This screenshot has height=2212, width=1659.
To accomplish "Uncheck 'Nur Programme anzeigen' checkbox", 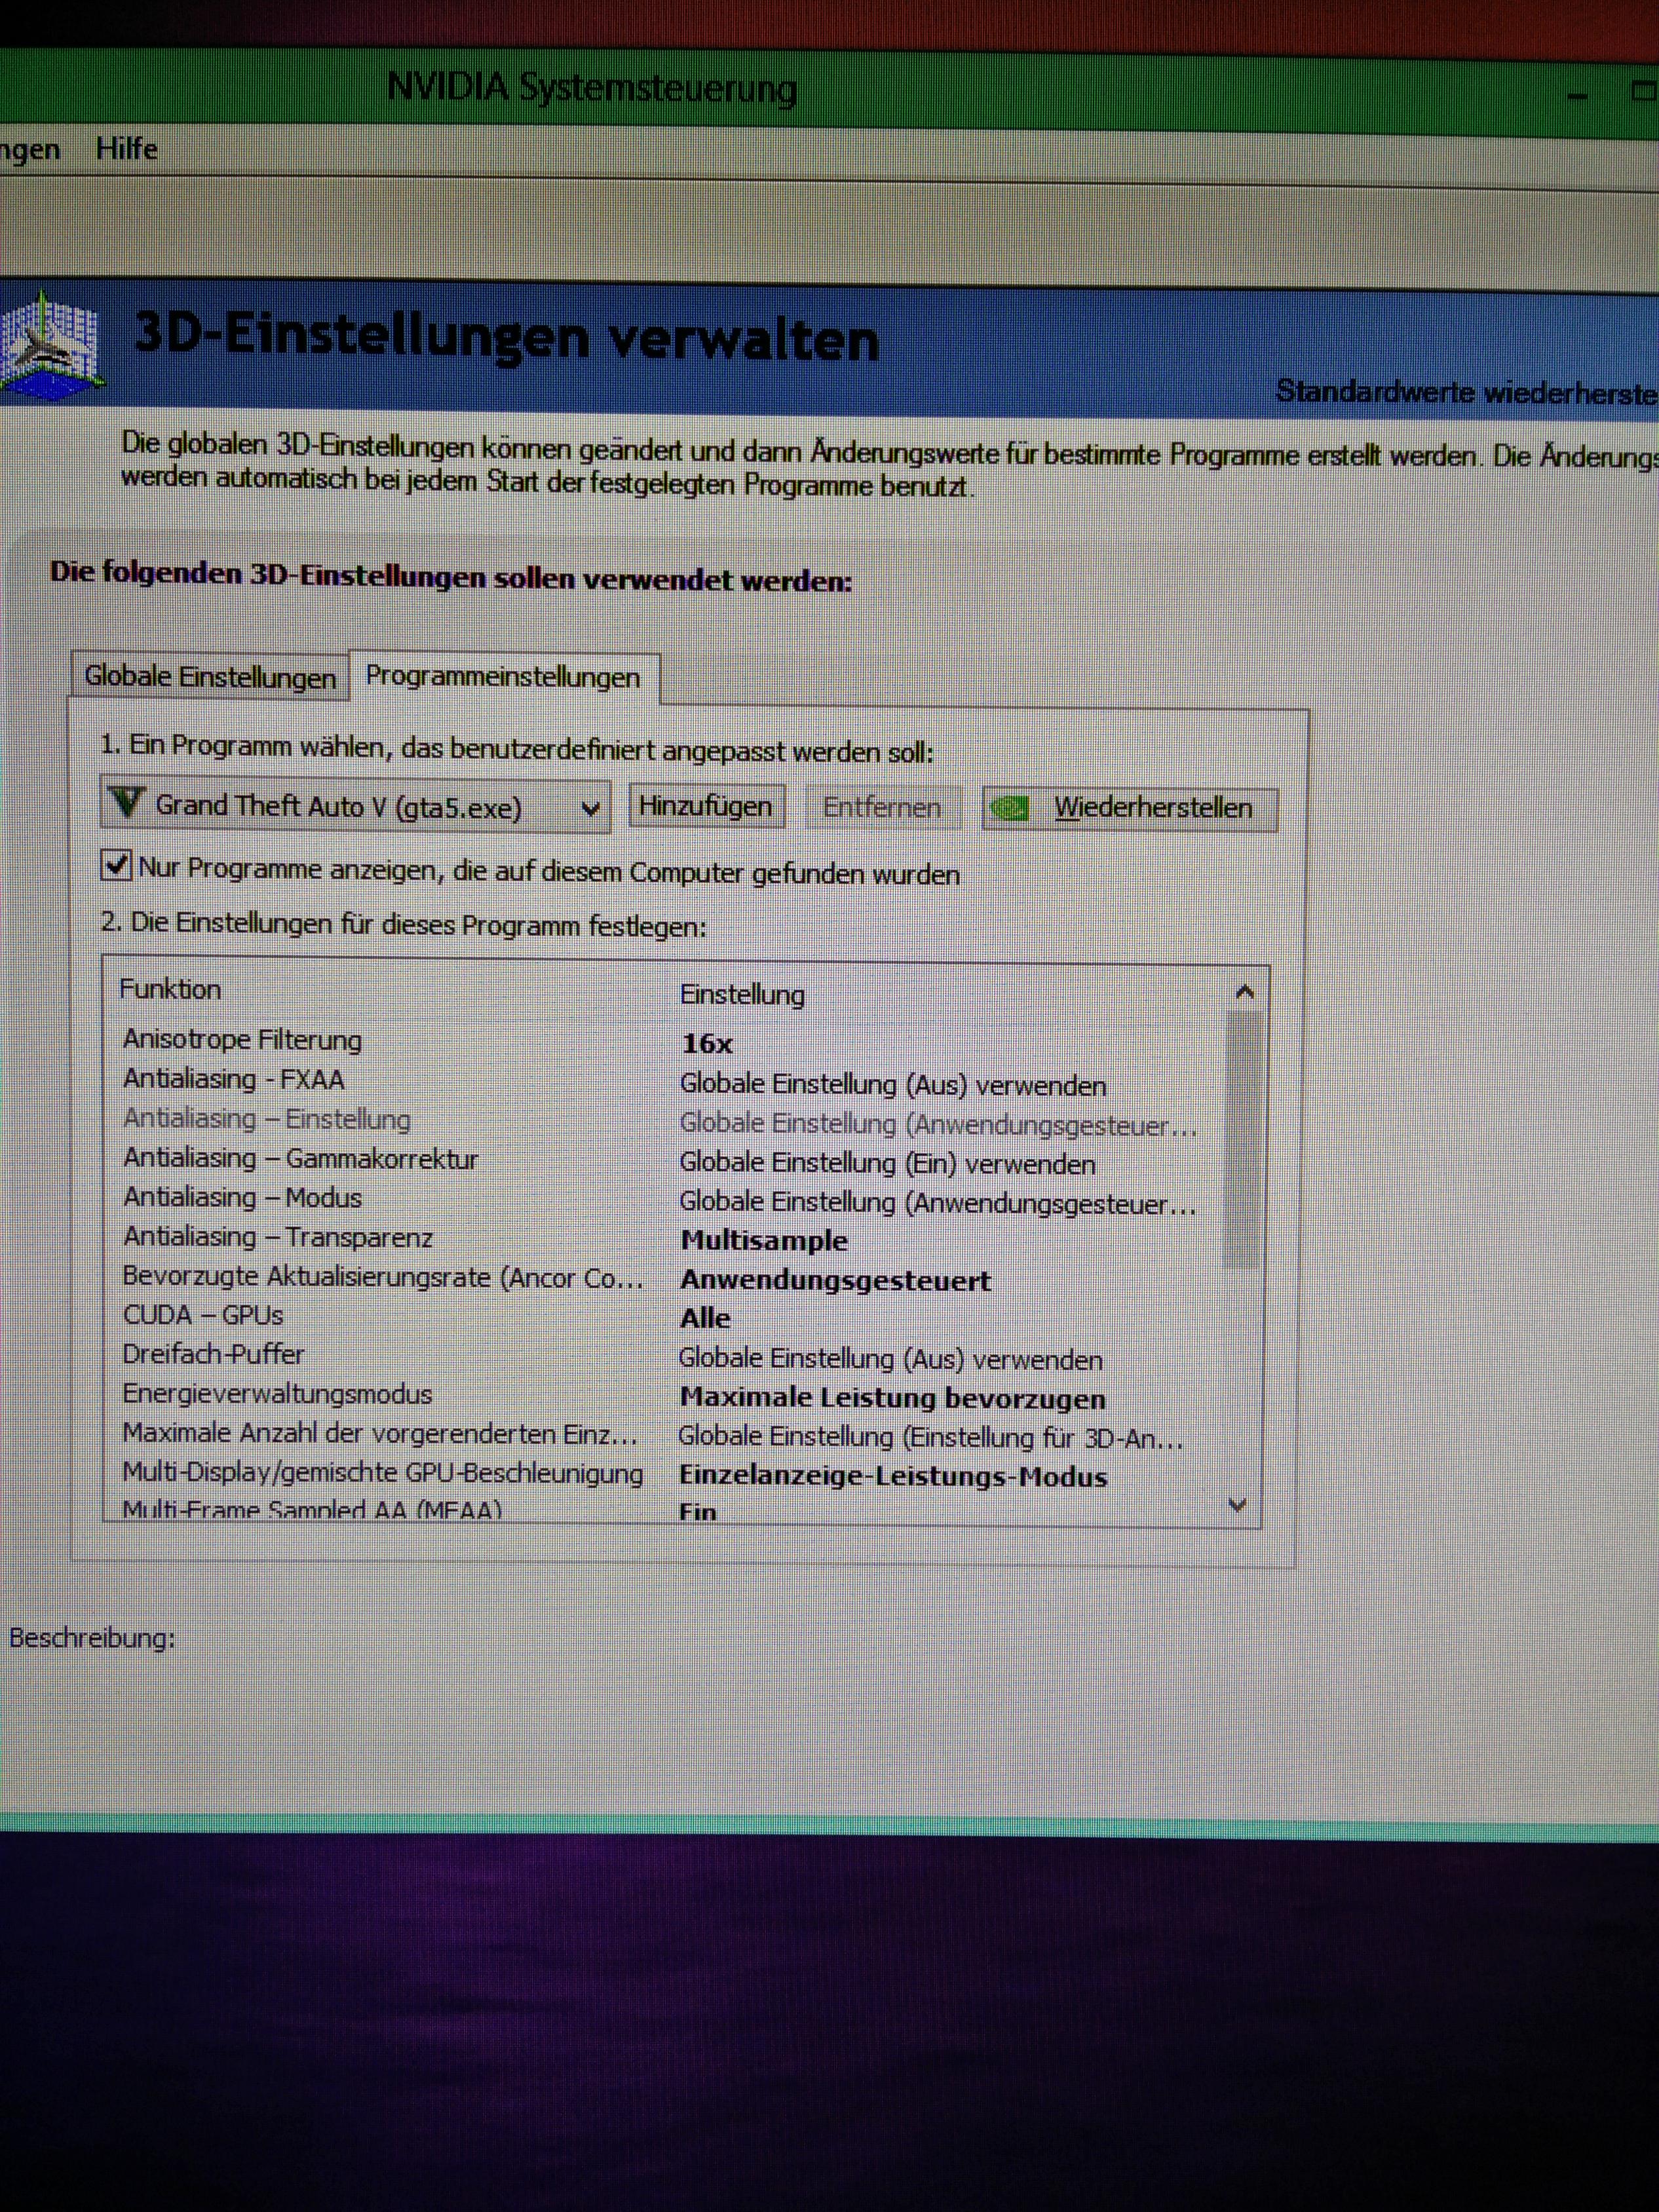I will 116,865.
